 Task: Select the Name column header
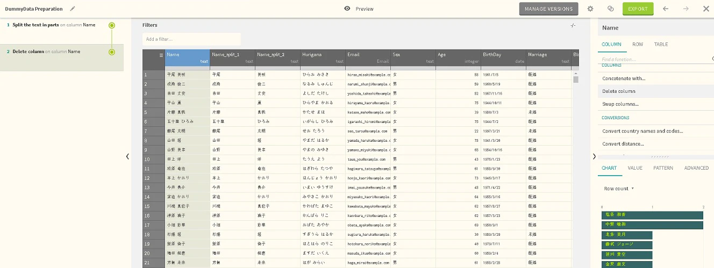coord(187,57)
